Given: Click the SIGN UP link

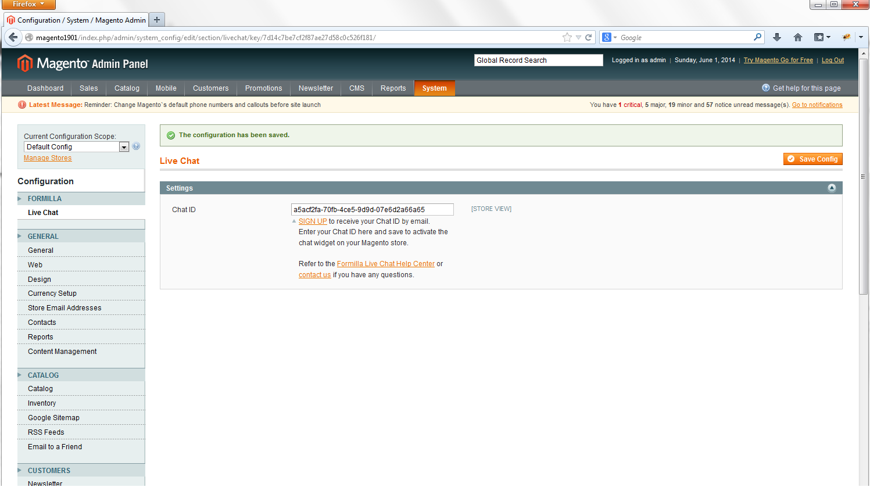Looking at the screenshot, I should click(x=313, y=221).
